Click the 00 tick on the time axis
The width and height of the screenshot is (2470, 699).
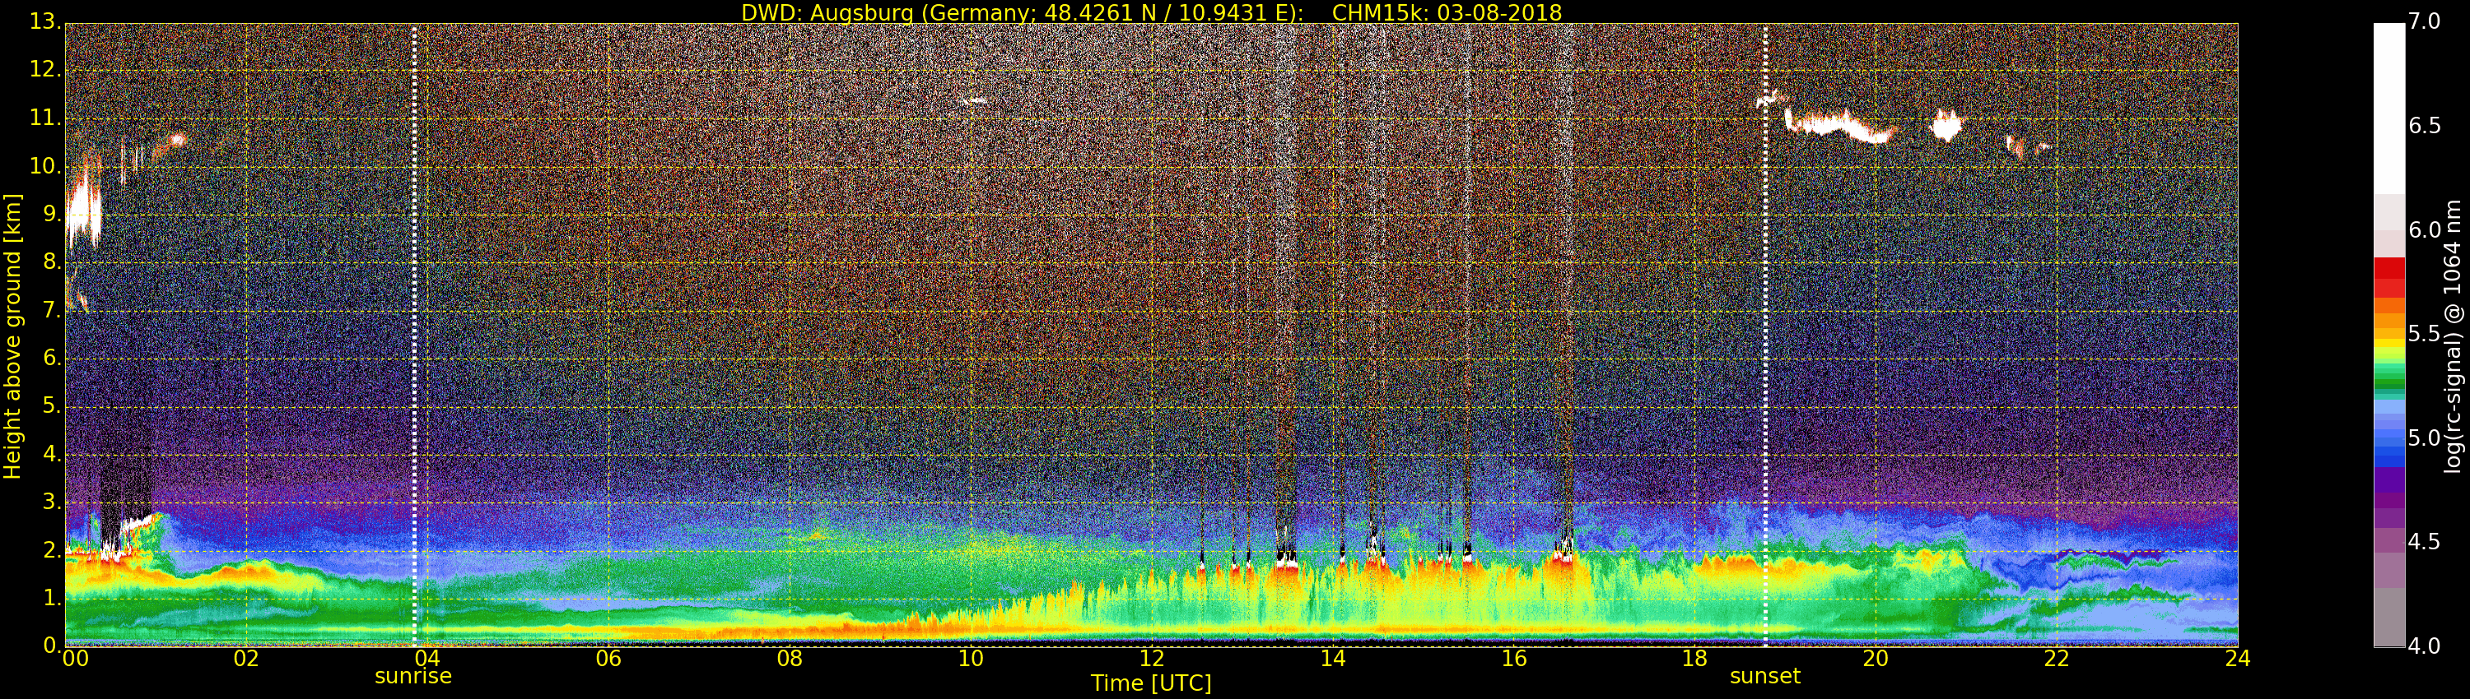[x=75, y=659]
